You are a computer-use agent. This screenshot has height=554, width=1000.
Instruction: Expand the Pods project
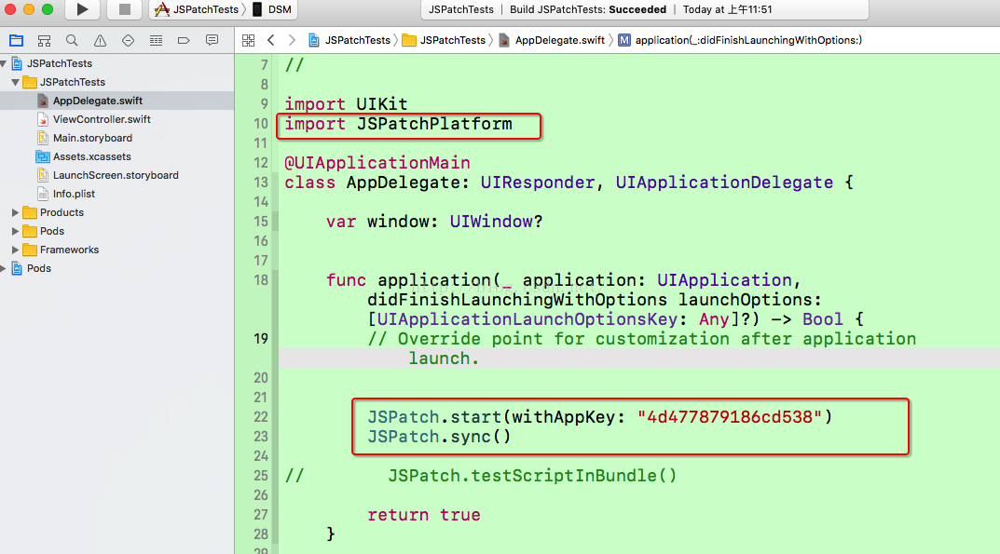click(x=4, y=268)
